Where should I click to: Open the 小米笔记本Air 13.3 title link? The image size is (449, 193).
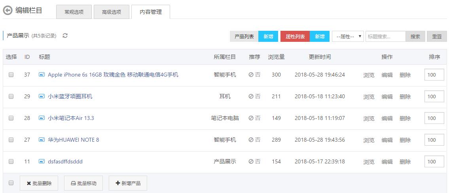coord(71,118)
